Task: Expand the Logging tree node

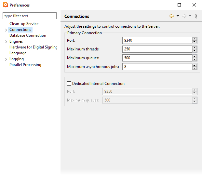Action: coord(6,59)
